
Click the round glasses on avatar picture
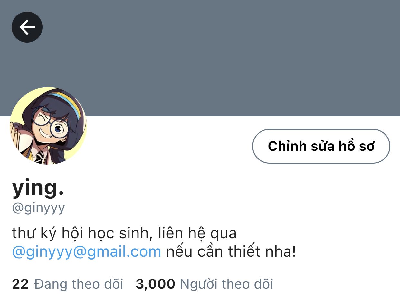click(x=50, y=124)
